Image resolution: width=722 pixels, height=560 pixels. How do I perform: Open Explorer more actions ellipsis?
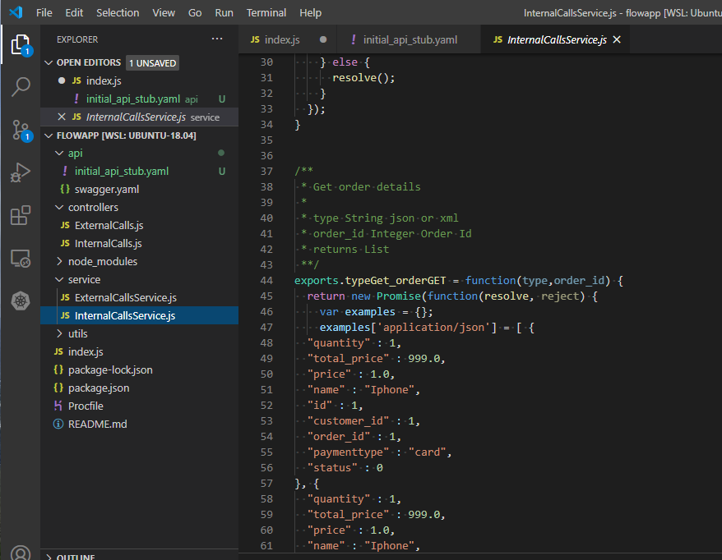(217, 39)
